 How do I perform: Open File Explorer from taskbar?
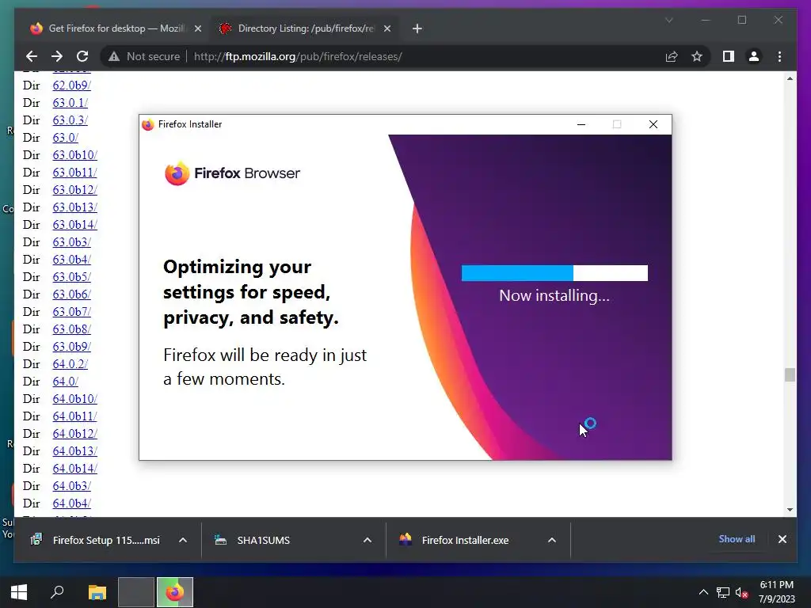coord(97,592)
